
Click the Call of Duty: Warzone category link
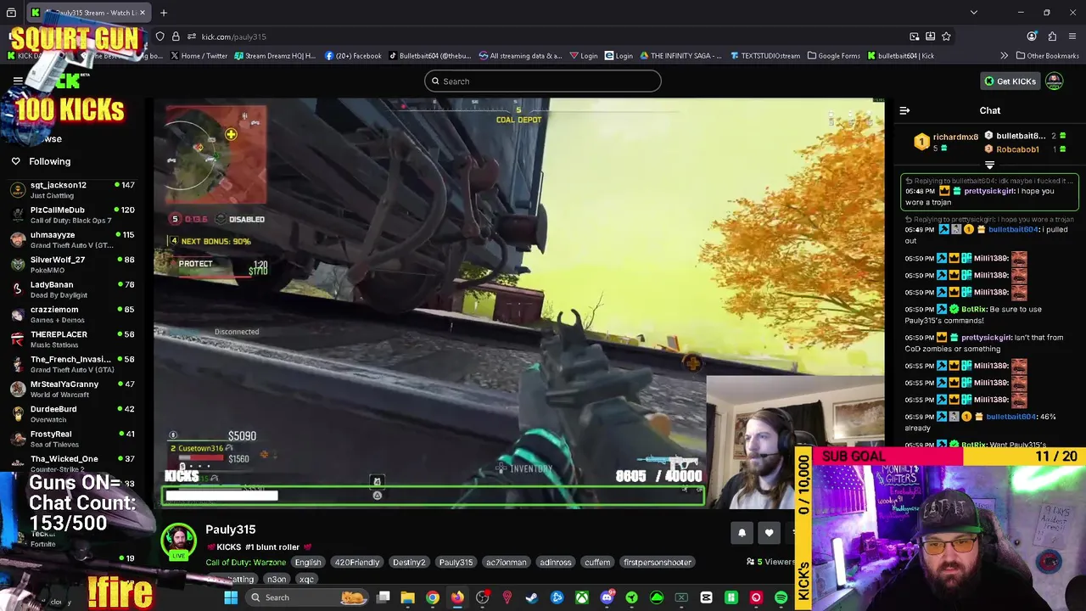click(246, 562)
